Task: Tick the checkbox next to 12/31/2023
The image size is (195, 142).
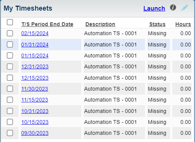Action: click(x=10, y=66)
